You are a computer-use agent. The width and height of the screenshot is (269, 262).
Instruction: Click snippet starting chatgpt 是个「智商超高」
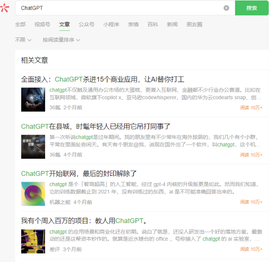click(x=154, y=188)
